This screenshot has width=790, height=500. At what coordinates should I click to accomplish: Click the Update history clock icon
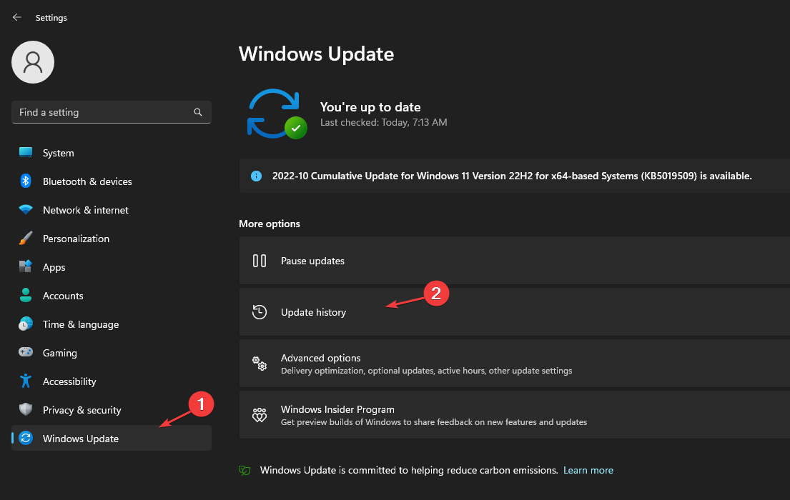pos(260,312)
